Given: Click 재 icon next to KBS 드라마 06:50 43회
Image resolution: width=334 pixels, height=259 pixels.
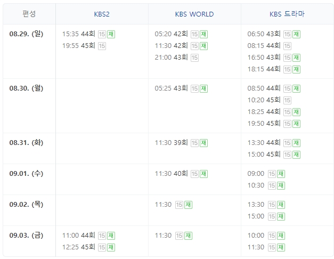Looking at the screenshot, I should click(296, 34).
